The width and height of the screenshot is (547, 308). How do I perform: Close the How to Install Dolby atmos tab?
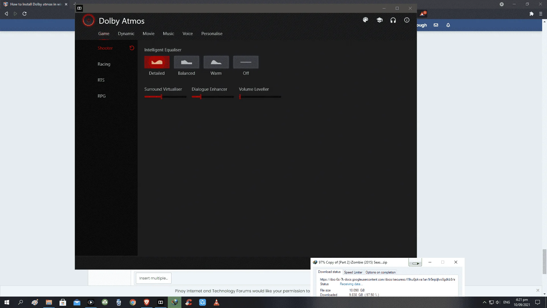pos(66,4)
